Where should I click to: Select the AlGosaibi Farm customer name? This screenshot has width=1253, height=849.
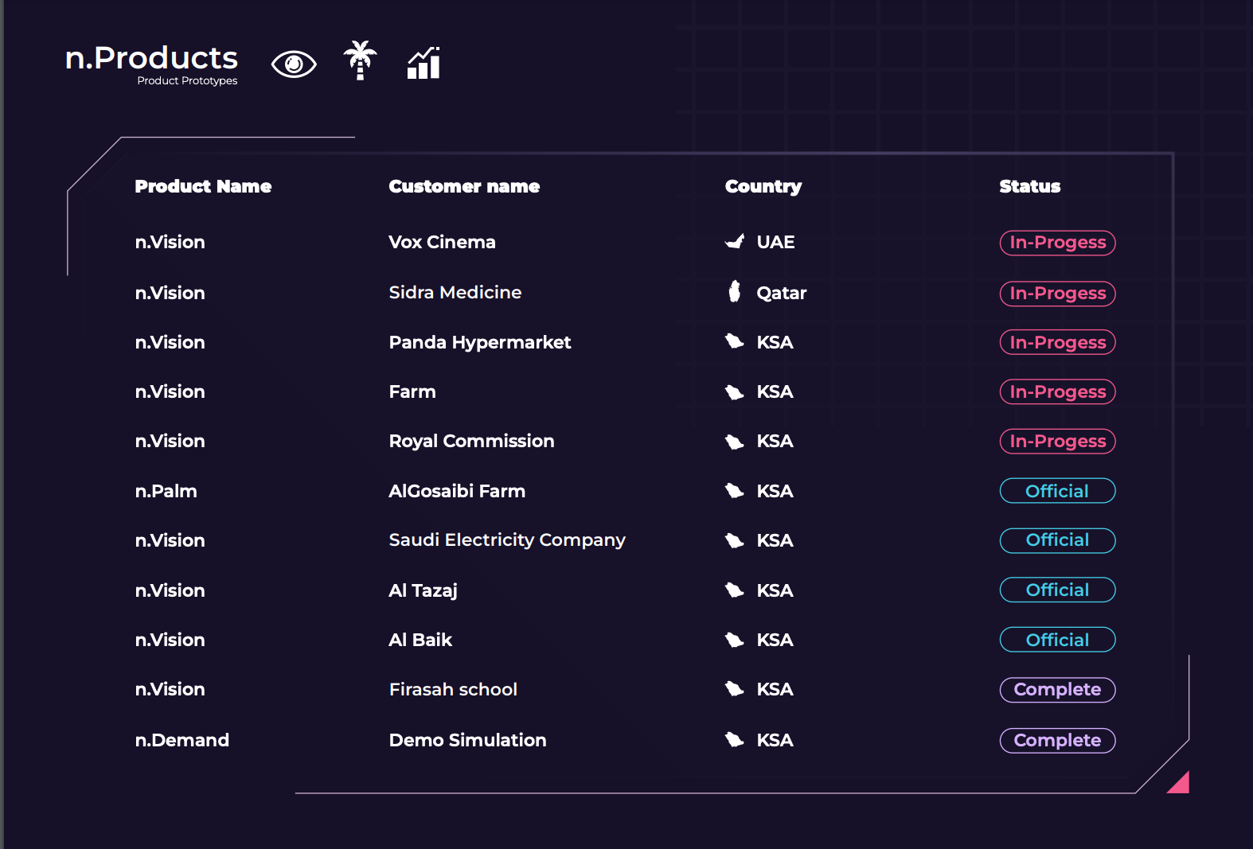coord(457,491)
